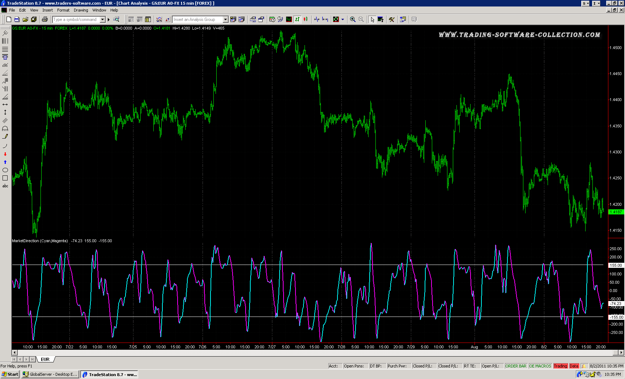
Task: Select the EUR workspace tab
Action: tap(45, 360)
